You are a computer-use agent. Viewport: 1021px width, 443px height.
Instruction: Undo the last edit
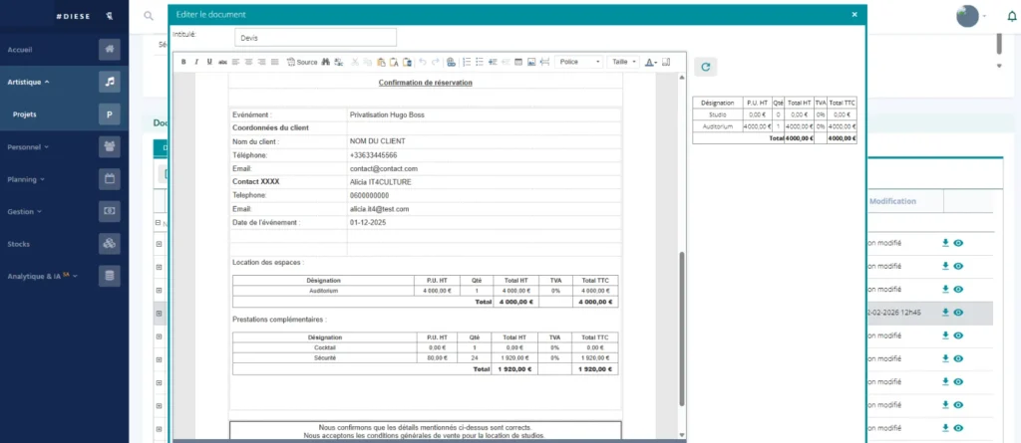423,62
